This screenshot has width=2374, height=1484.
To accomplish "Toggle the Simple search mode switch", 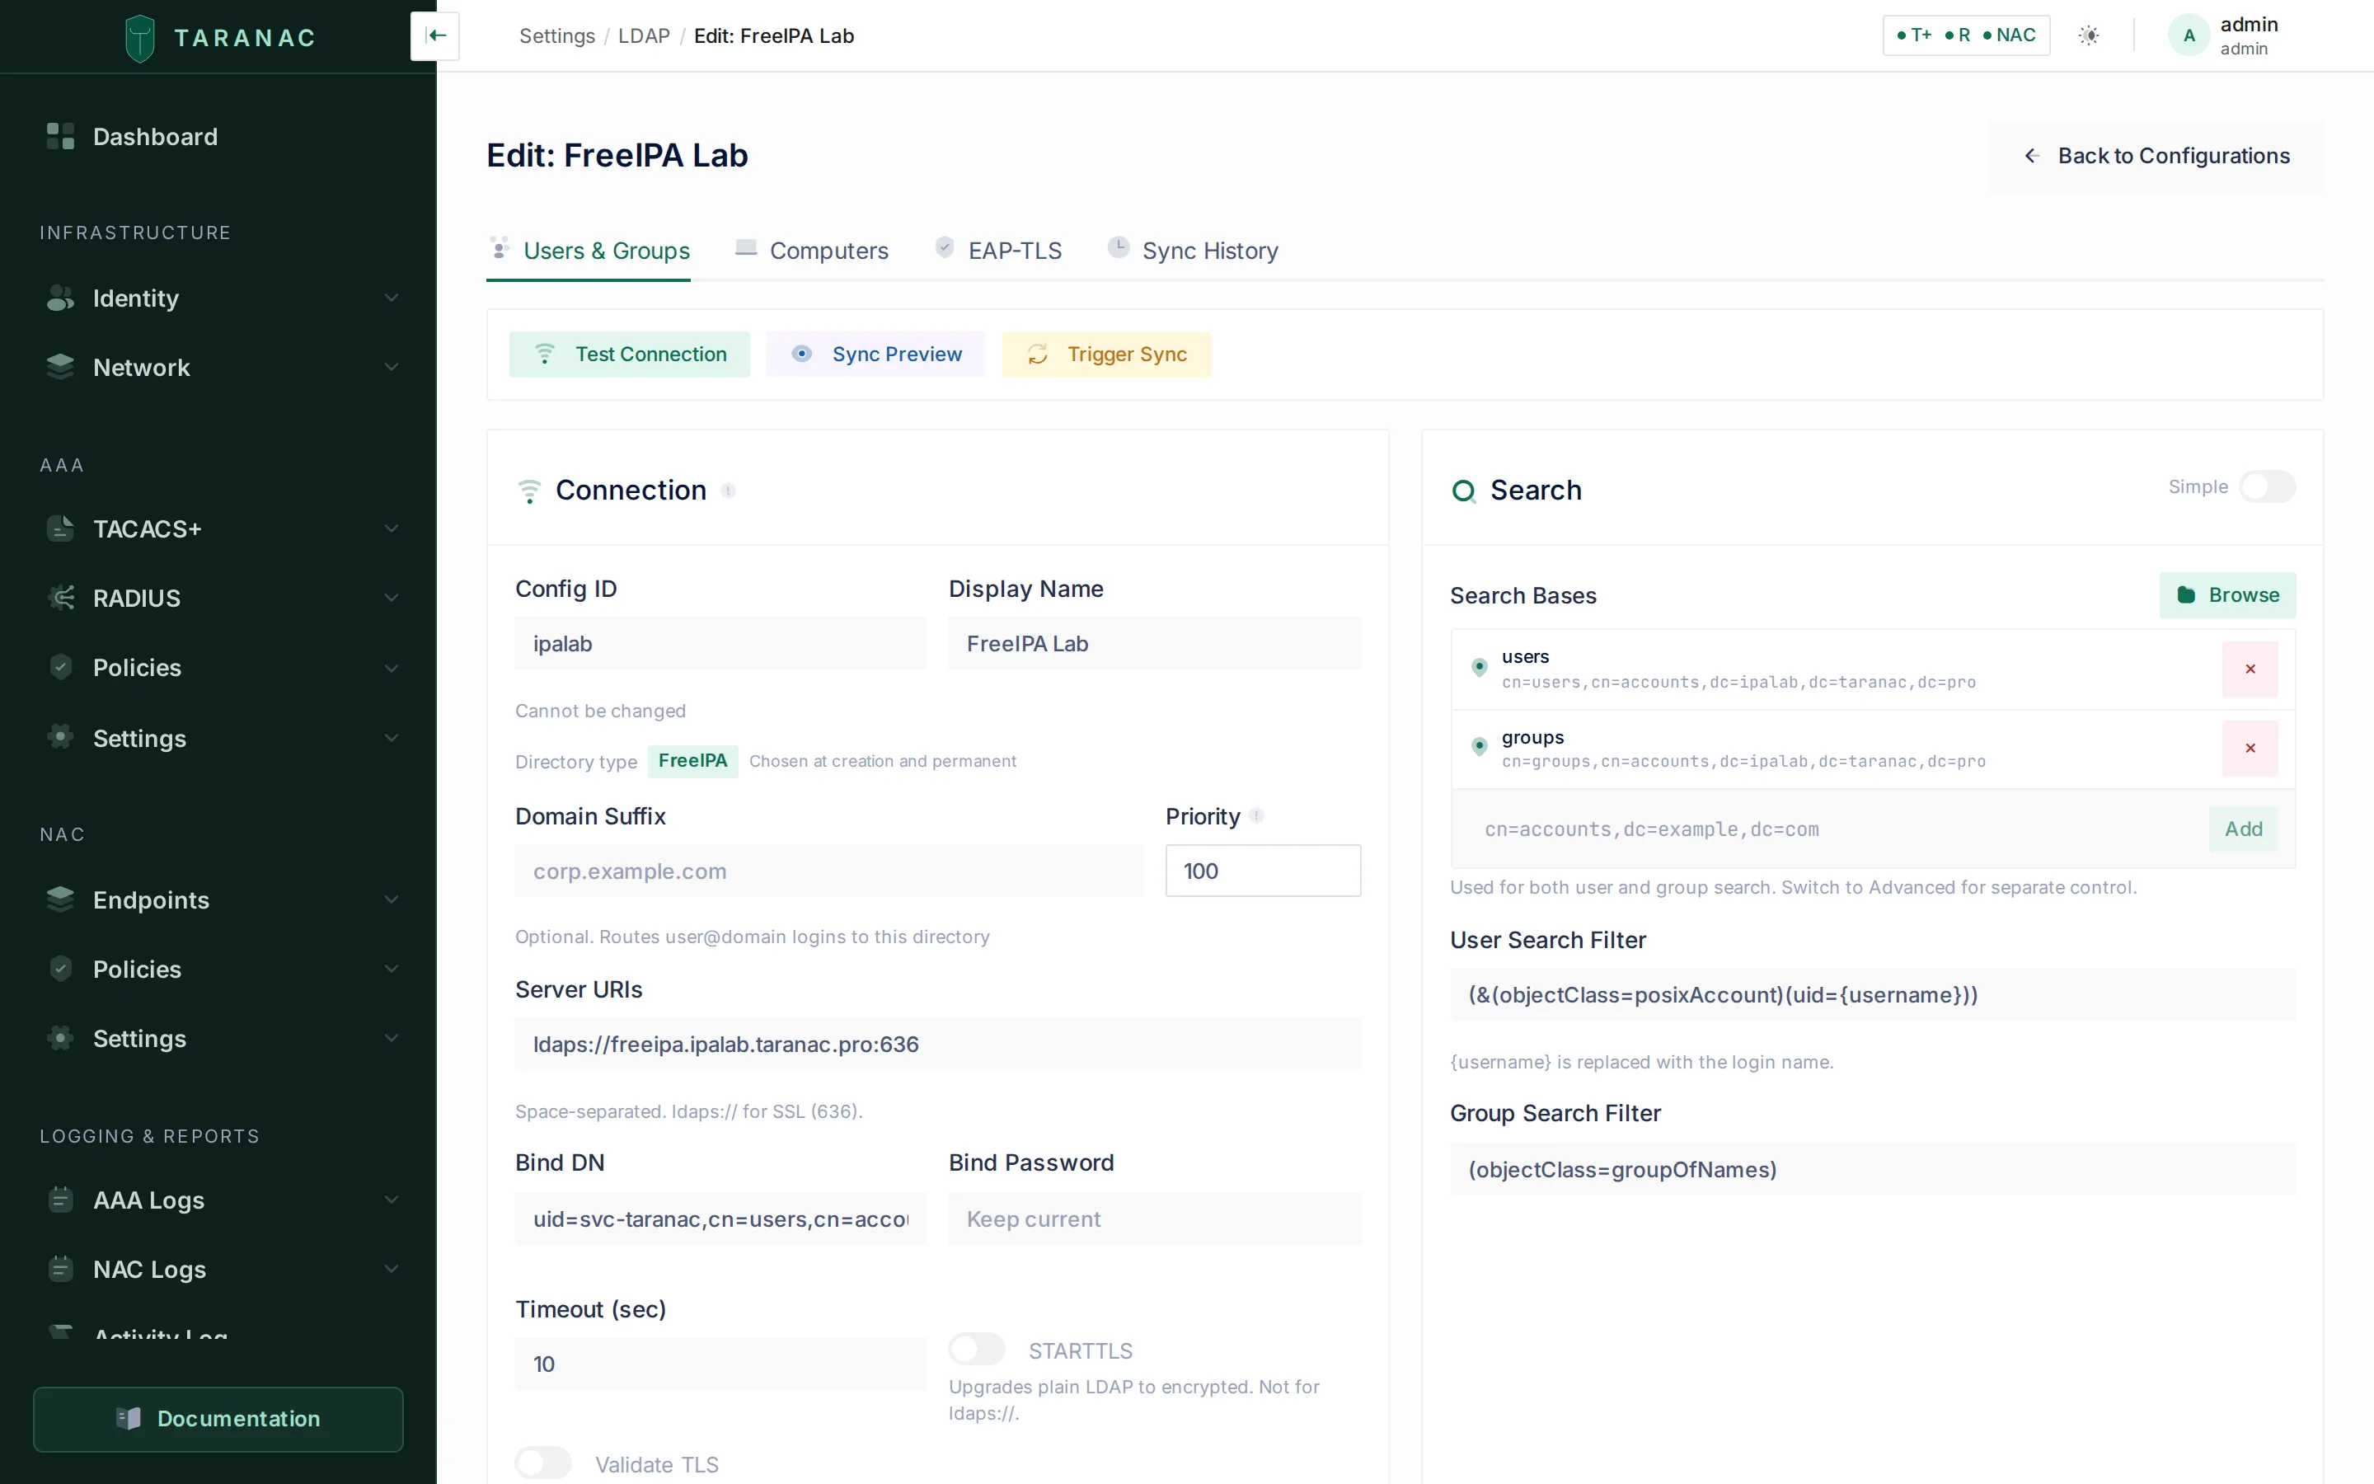I will [2266, 486].
